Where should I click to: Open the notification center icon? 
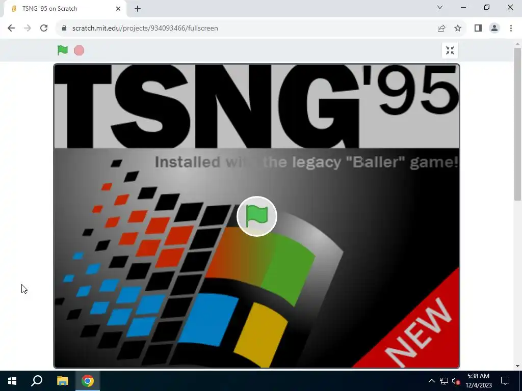point(505,381)
